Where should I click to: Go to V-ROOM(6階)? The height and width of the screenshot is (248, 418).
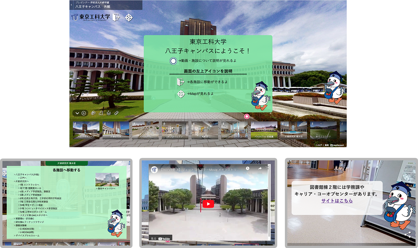pos(26,232)
